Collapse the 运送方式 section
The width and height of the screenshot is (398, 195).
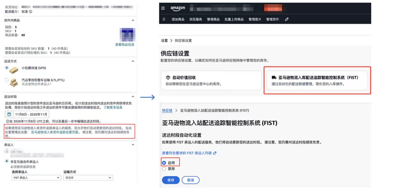133,61
